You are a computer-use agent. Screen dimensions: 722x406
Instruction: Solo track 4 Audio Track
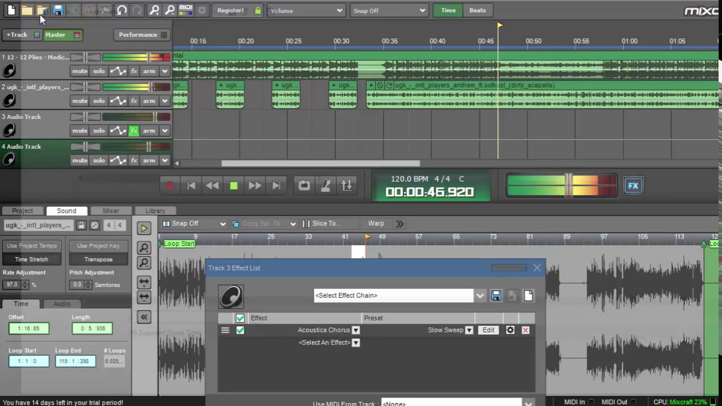99,161
